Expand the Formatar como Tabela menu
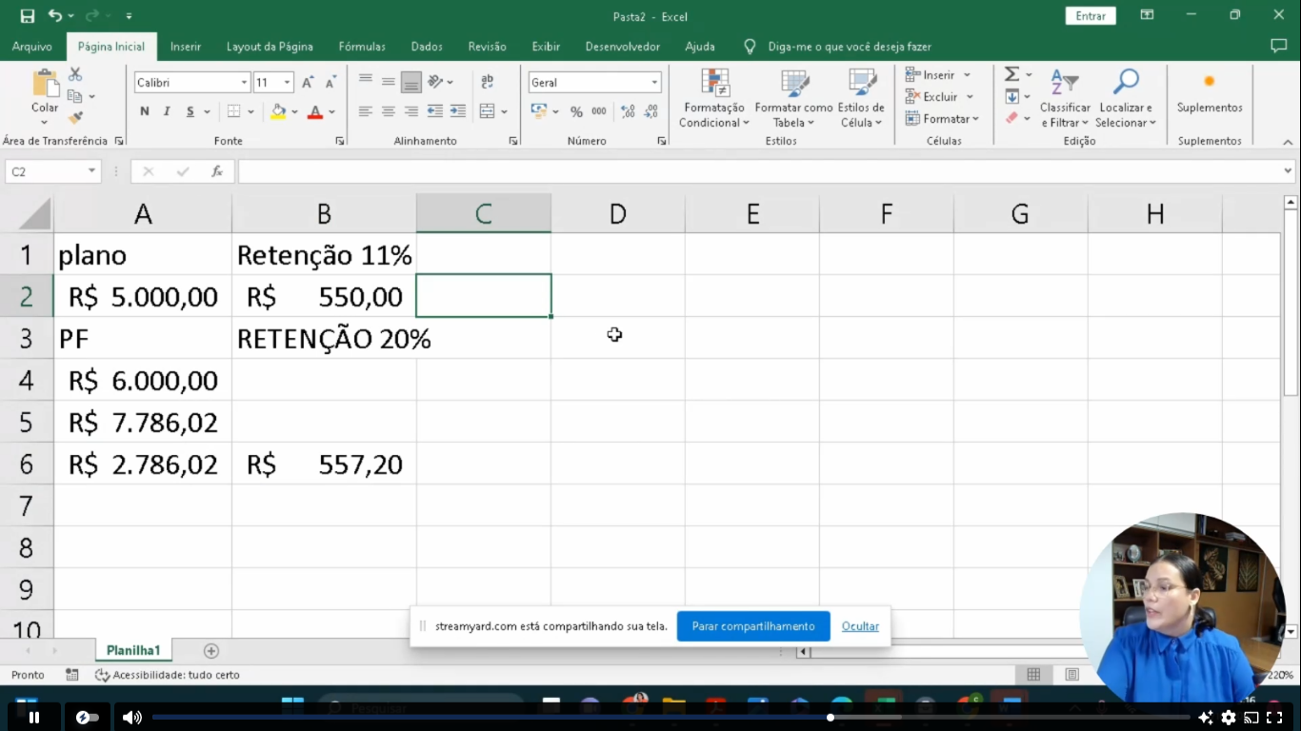Screen dimensions: 1301x731 coord(793,98)
